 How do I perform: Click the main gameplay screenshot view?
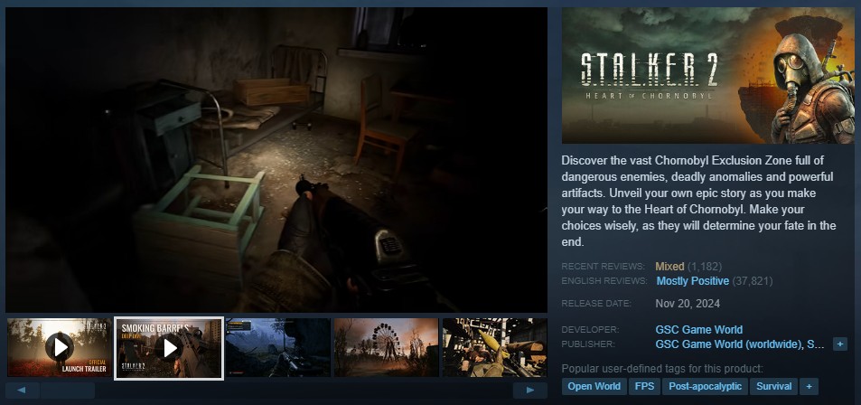276,160
